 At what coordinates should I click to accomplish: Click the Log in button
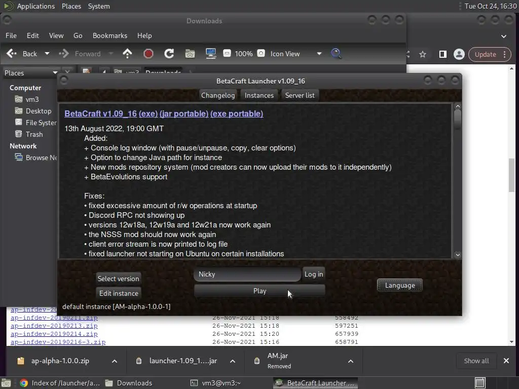pyautogui.click(x=314, y=274)
